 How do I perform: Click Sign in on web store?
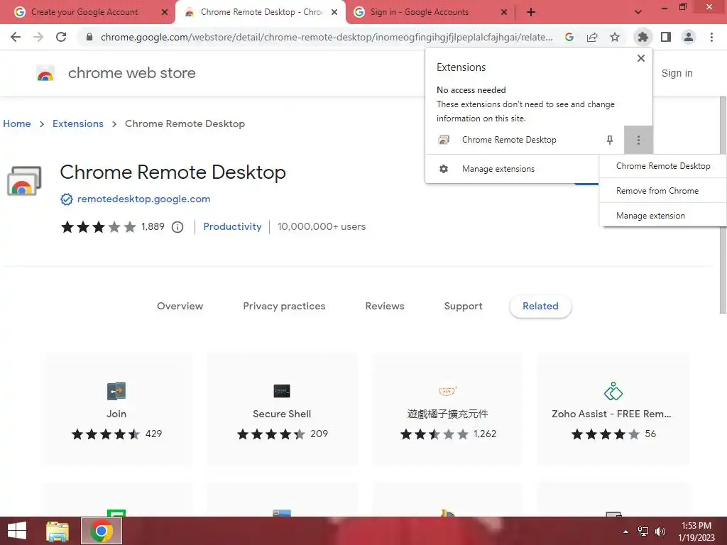pos(677,73)
